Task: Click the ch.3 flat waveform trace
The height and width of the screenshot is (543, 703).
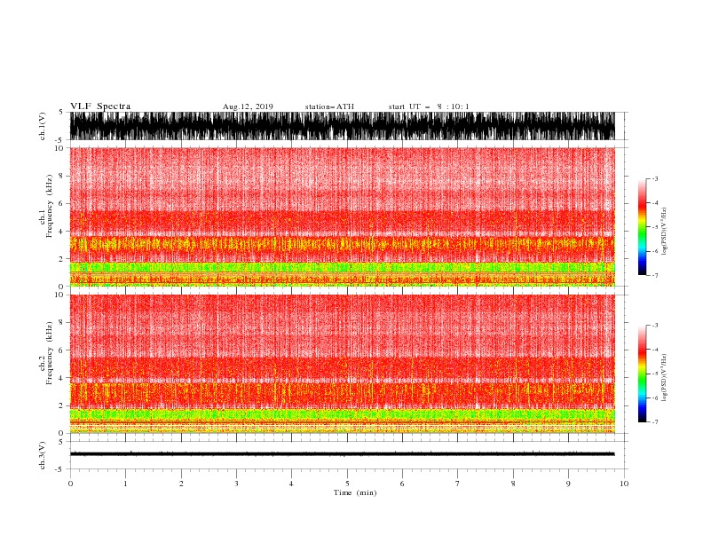Action: point(343,454)
